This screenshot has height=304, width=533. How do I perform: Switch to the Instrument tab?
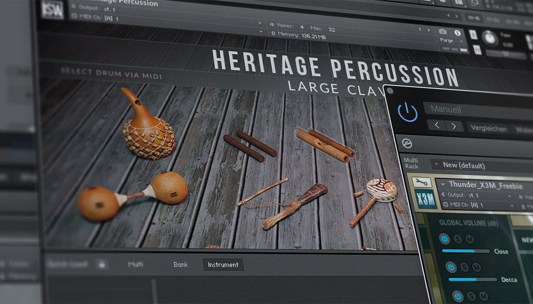[223, 265]
